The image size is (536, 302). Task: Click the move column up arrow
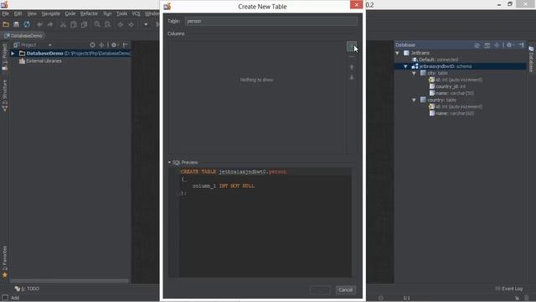[x=352, y=67]
